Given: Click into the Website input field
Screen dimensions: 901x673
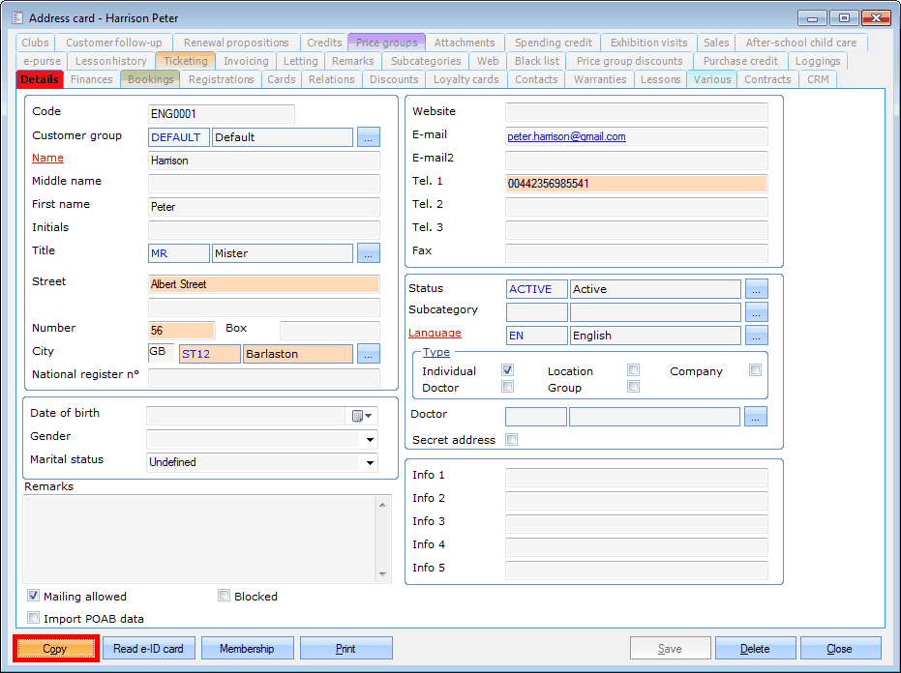Looking at the screenshot, I should [x=636, y=112].
